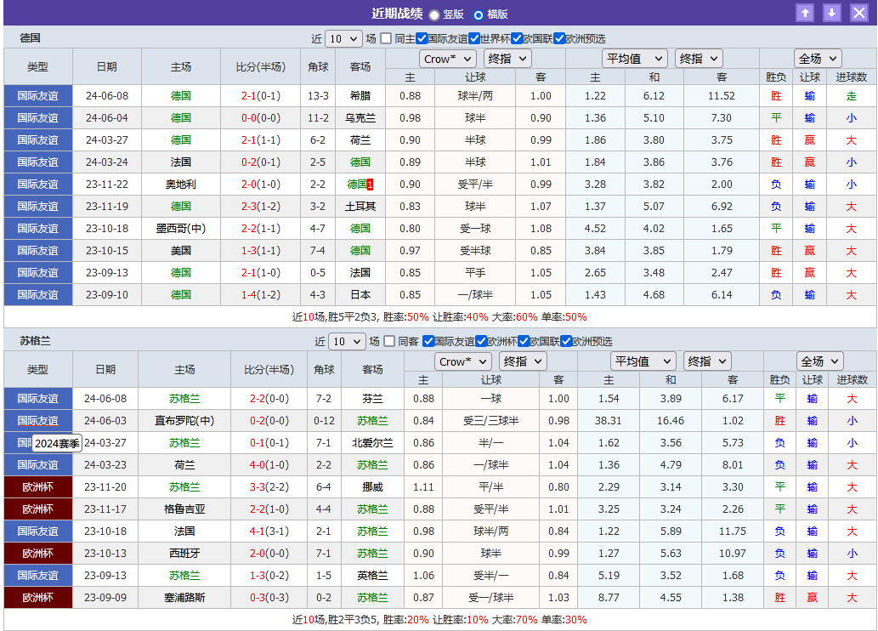
Task: Open the 终指 dropdown in Germany section
Action: click(x=507, y=59)
